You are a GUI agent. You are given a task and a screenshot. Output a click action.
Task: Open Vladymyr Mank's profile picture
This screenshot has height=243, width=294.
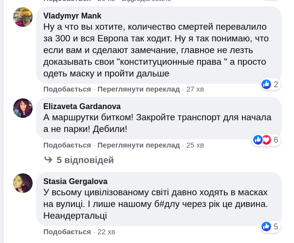(x=23, y=17)
